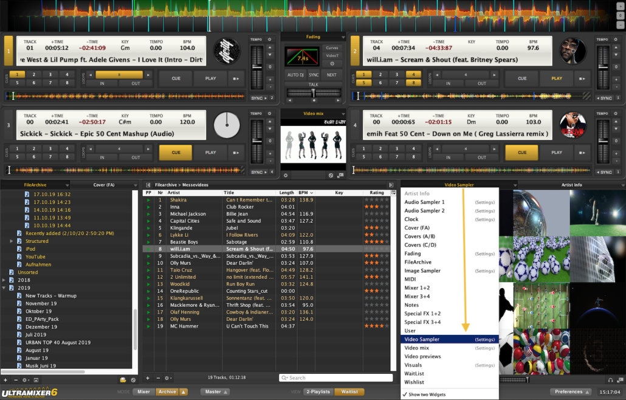This screenshot has width=626, height=400.
Task: Open the Video Sampler widget dropdown
Action: coord(515,185)
